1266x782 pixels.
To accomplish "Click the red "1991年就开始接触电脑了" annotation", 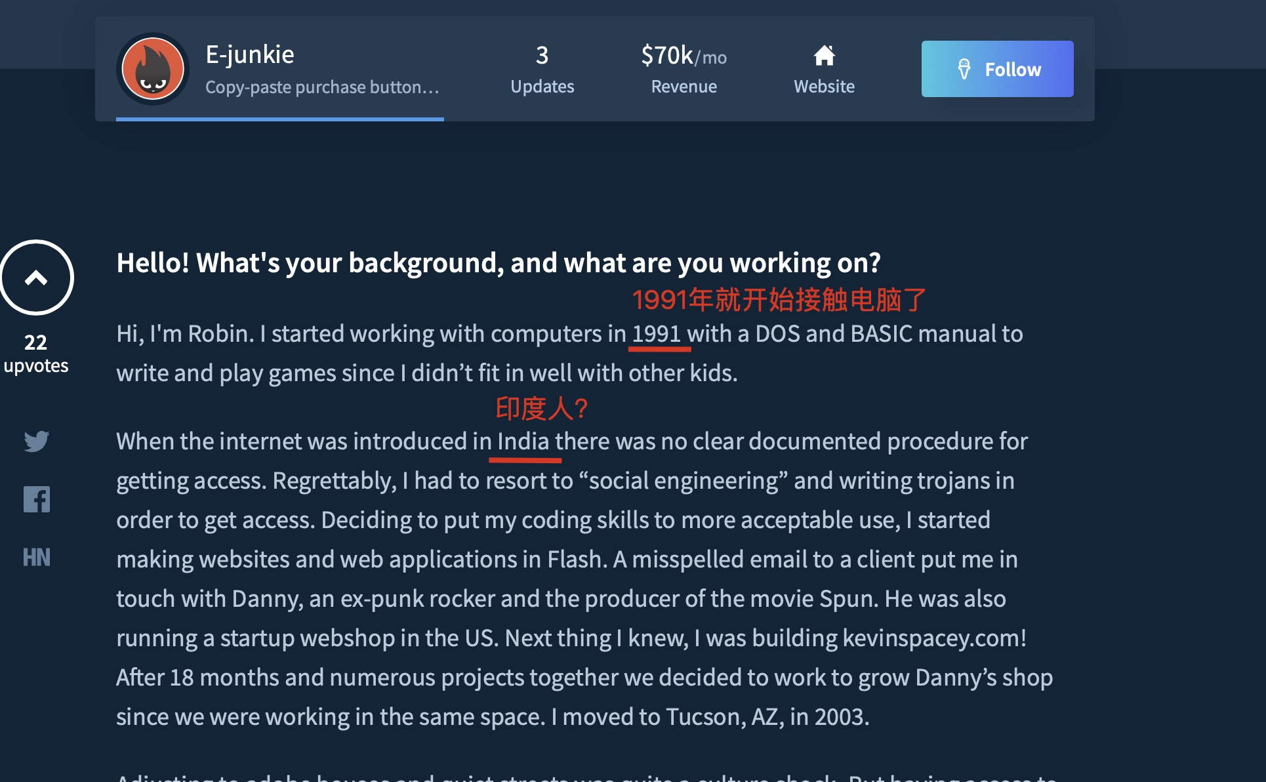I will (x=779, y=300).
